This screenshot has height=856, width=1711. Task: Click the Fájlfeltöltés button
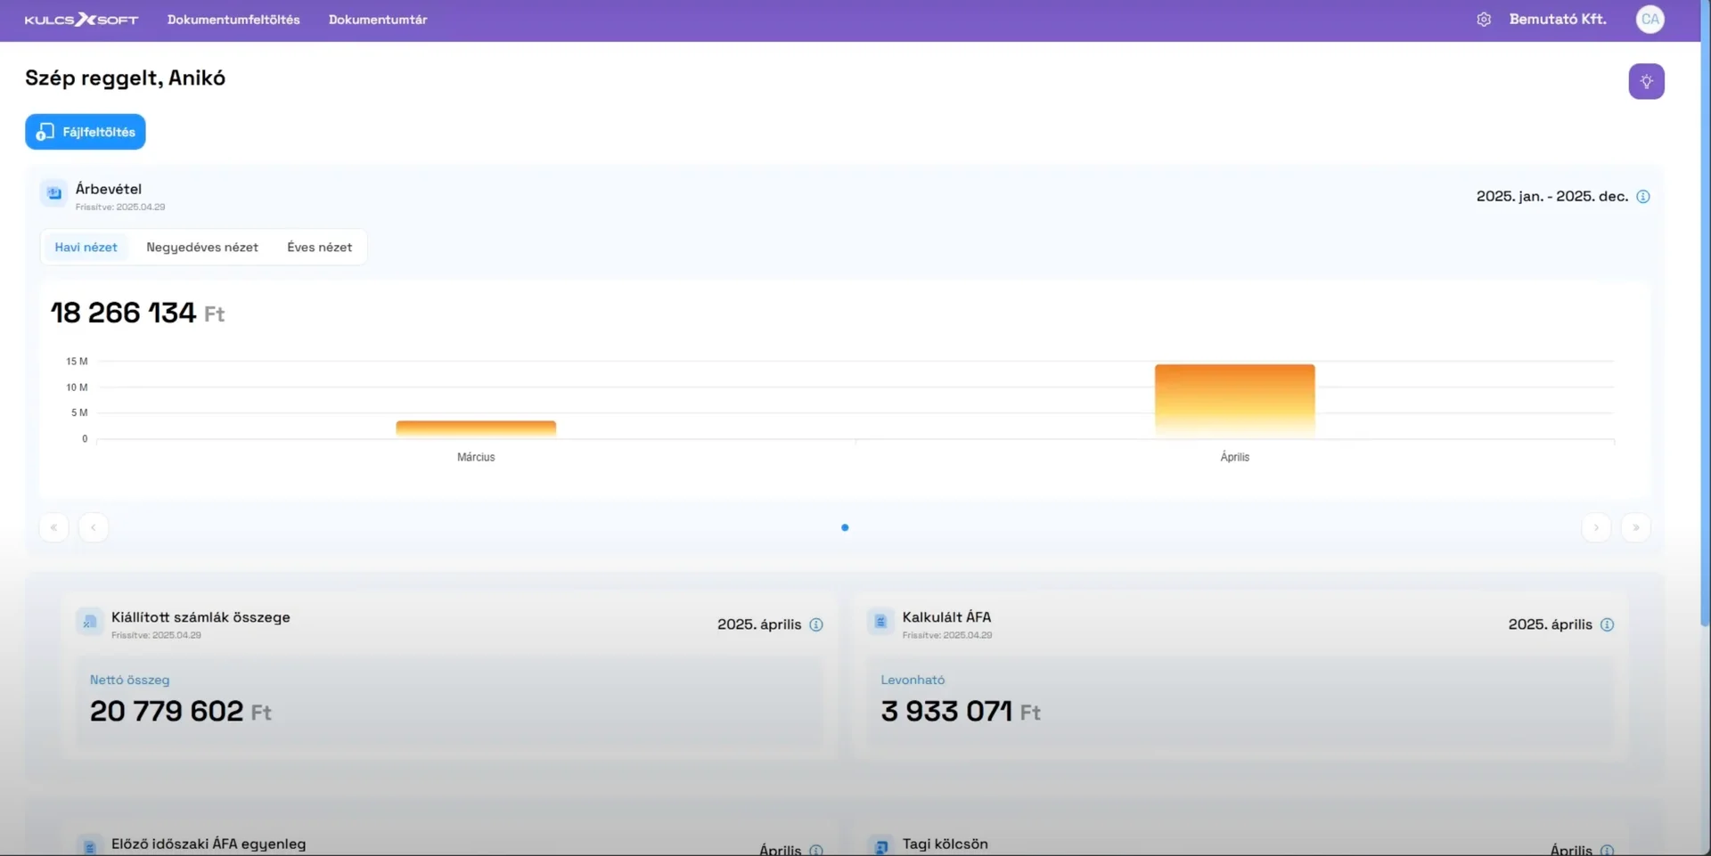pyautogui.click(x=86, y=132)
